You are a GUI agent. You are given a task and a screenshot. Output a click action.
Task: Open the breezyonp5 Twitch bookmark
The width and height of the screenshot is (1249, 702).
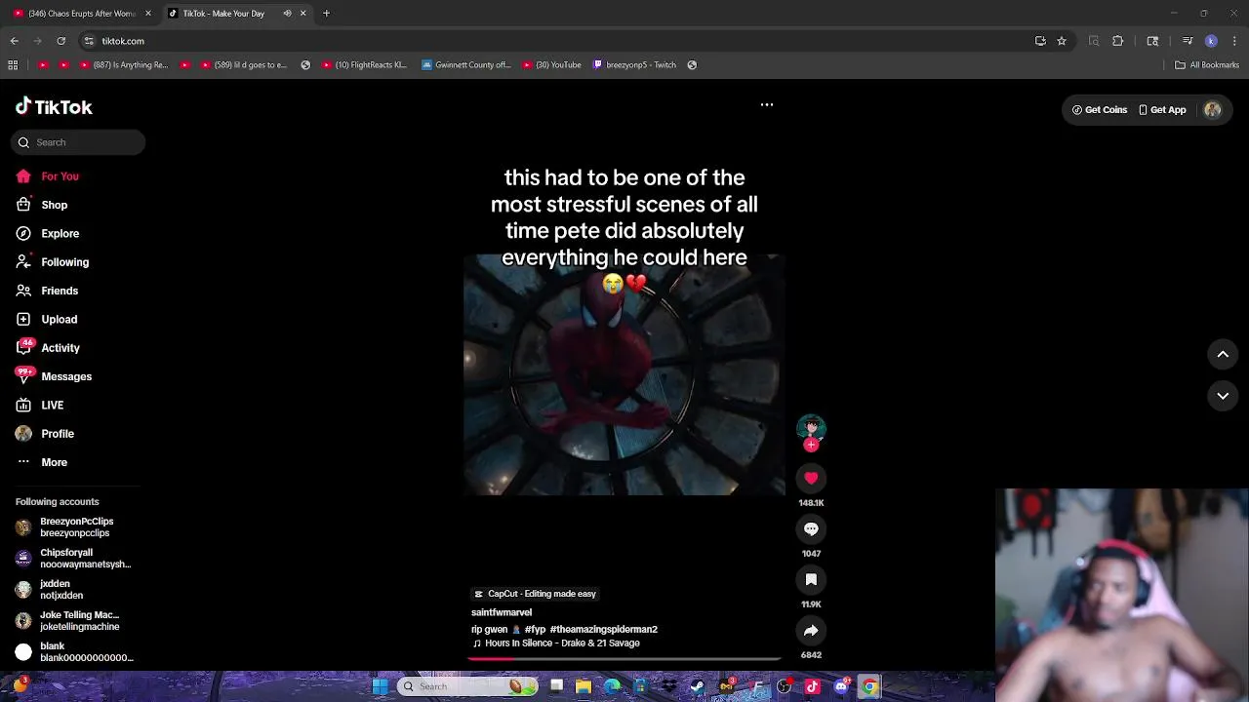click(x=634, y=65)
